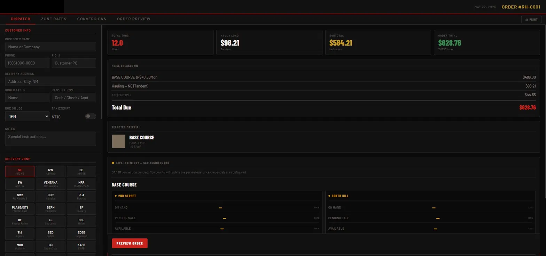Select the SE delivery zone

pyautogui.click(x=81, y=172)
